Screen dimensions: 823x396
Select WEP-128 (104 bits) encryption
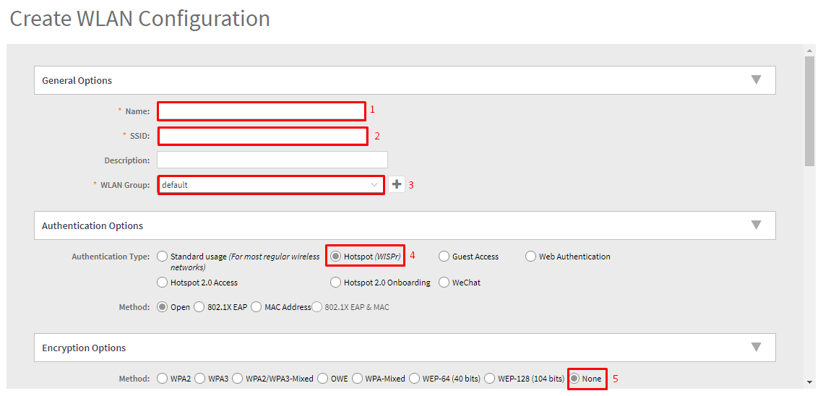click(x=490, y=378)
